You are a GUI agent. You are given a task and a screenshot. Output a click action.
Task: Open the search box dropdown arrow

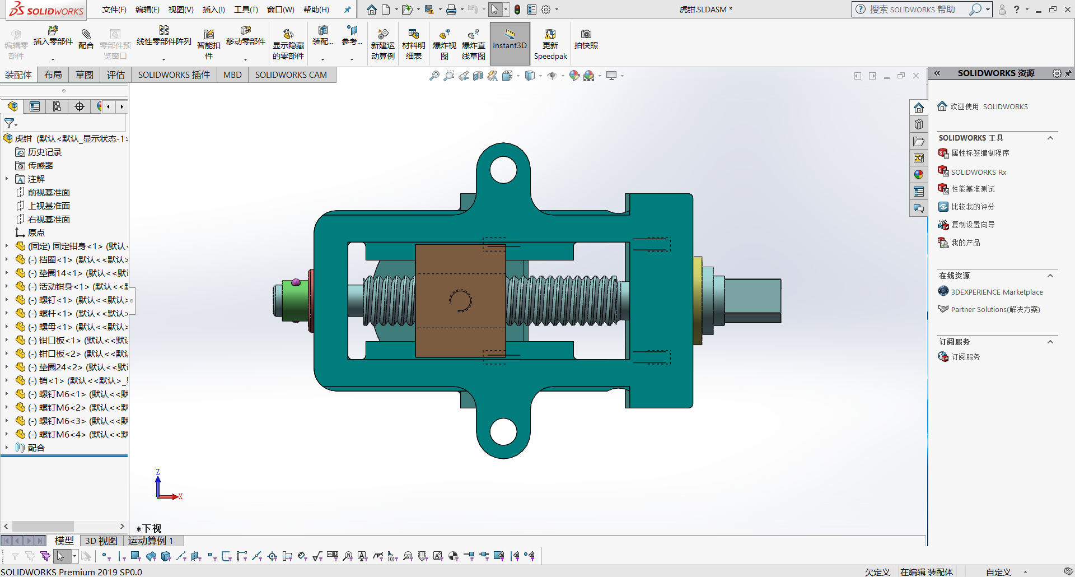(988, 10)
